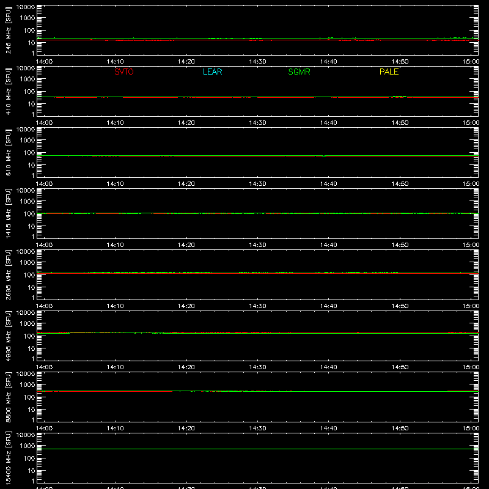Click the green flux trace in 15400 MHz plot
489x489 pixels.
257,449
